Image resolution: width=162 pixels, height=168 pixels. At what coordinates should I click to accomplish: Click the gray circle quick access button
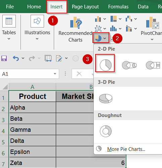(x=76, y=58)
